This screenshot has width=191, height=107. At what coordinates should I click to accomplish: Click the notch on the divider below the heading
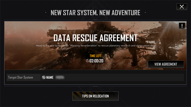(95, 20)
